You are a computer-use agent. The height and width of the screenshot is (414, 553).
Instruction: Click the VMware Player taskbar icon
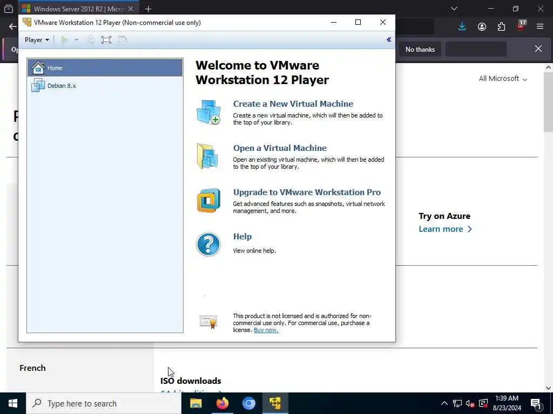275,403
